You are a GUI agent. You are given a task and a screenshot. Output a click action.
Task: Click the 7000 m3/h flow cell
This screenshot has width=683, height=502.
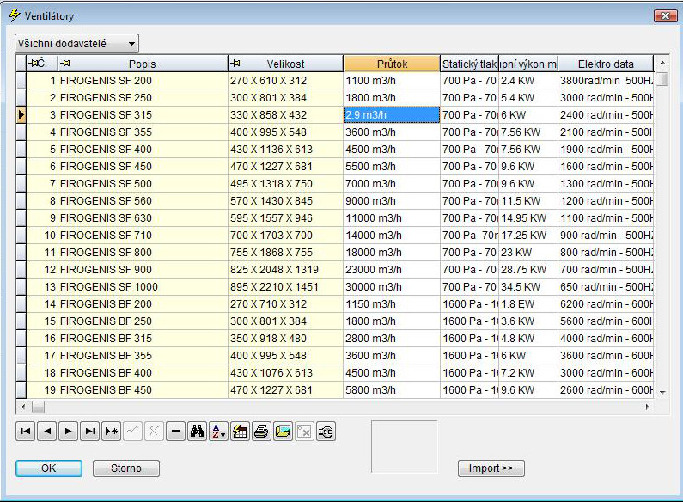point(392,184)
